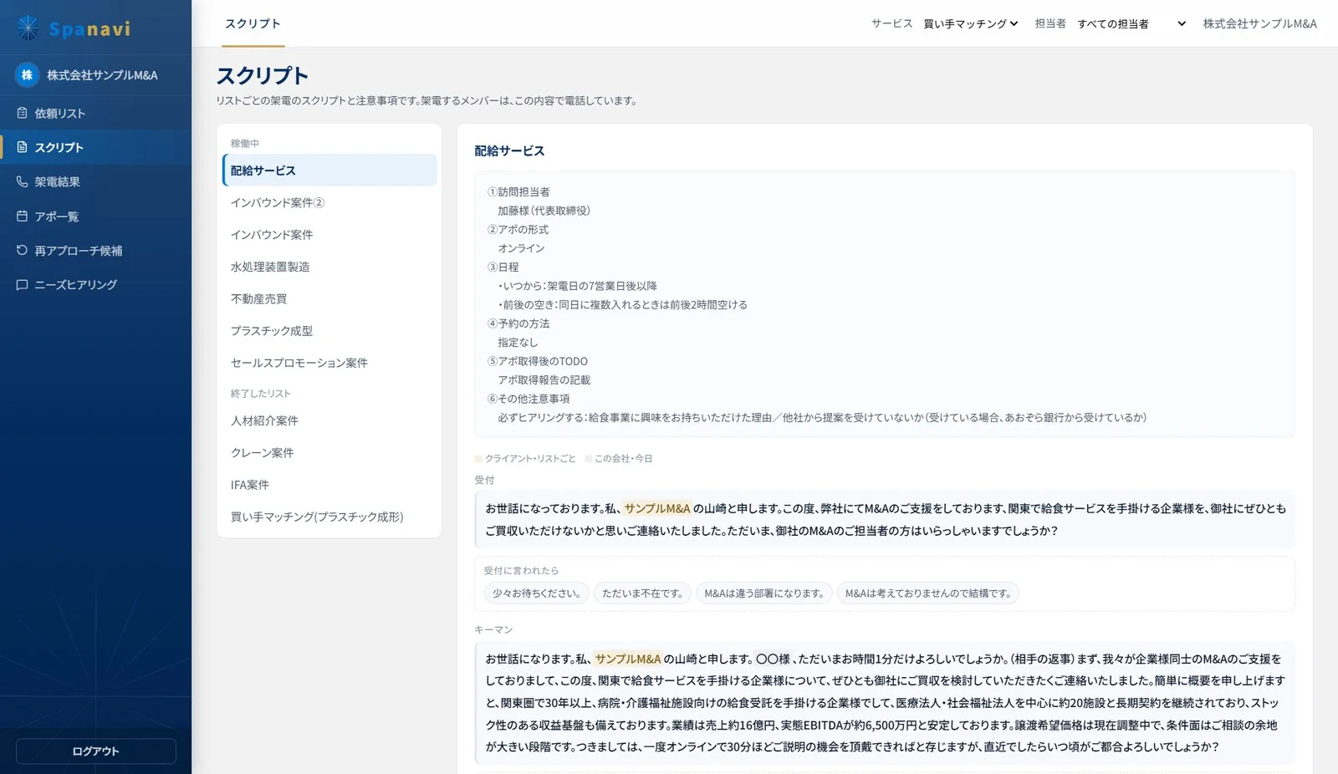Viewport: 1338px width, 774px height.
Task: Click the 架電結果 phone icon
Action: pos(22,181)
